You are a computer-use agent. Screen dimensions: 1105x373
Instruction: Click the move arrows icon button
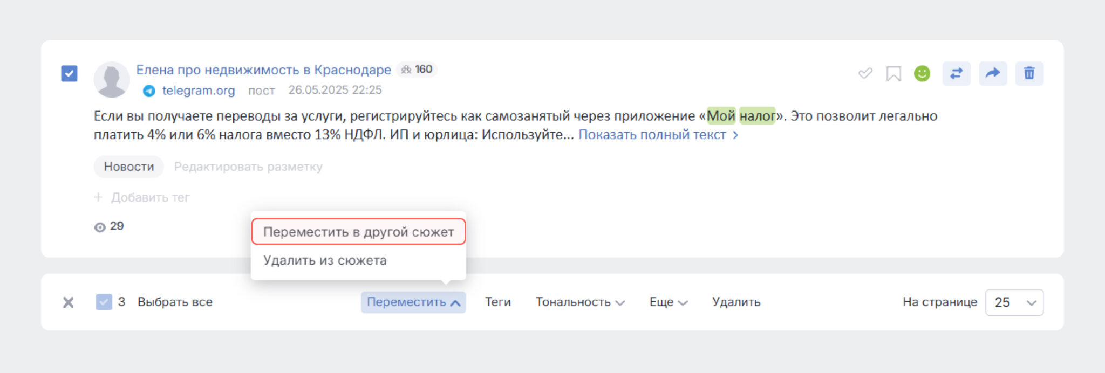click(x=956, y=73)
